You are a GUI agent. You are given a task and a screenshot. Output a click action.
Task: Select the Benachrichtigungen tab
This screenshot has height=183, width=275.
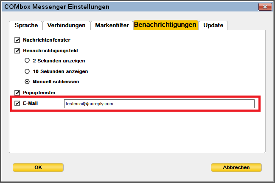[166, 25]
